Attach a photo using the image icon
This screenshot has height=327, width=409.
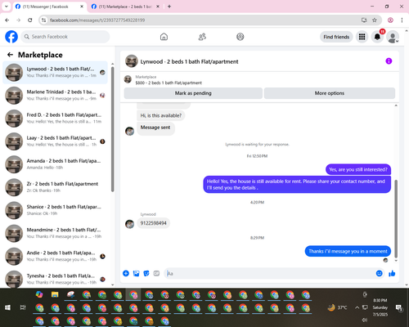coord(136,273)
